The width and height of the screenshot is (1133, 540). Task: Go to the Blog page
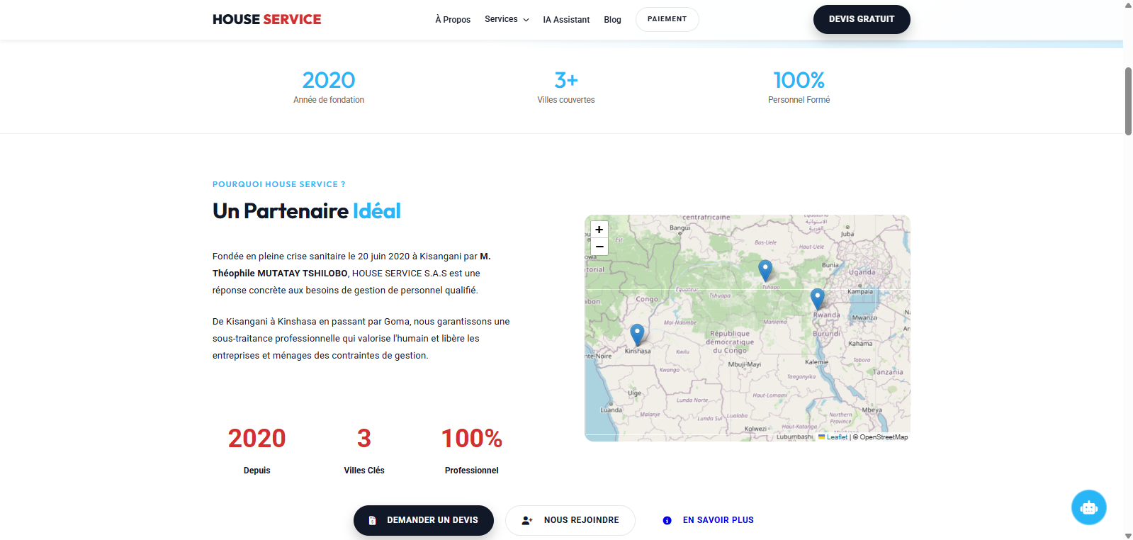pyautogui.click(x=612, y=20)
